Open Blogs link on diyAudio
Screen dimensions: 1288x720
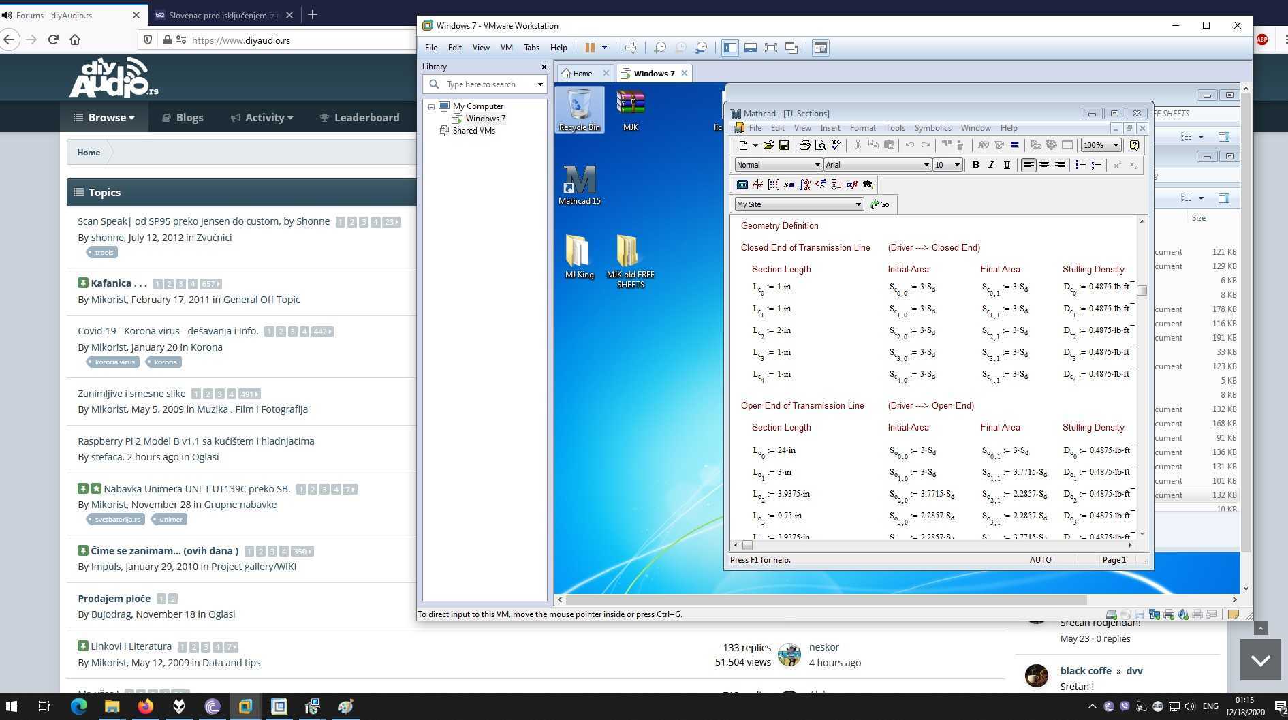(x=182, y=117)
